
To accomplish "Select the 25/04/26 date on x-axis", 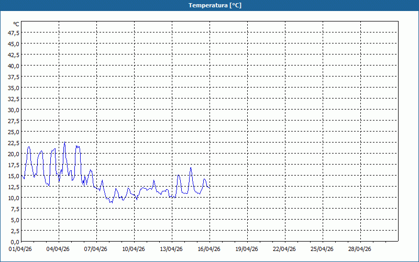I will point(323,249).
